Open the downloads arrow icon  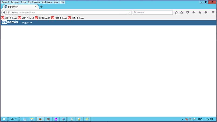pyautogui.click(x=194, y=12)
